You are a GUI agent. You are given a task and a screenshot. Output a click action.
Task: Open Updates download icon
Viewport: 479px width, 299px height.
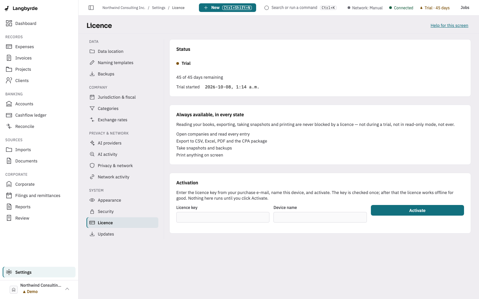click(x=92, y=234)
